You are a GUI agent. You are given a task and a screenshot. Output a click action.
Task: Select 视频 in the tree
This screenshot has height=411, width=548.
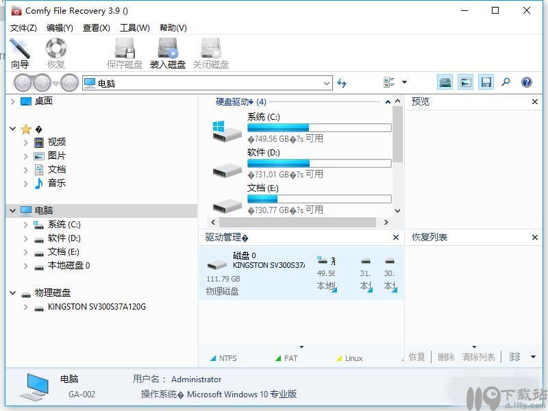57,142
